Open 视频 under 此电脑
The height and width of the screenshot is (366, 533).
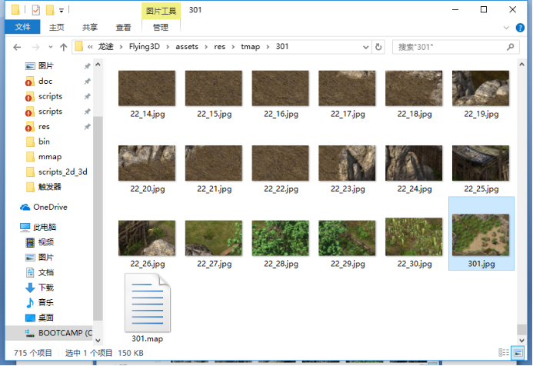46,242
